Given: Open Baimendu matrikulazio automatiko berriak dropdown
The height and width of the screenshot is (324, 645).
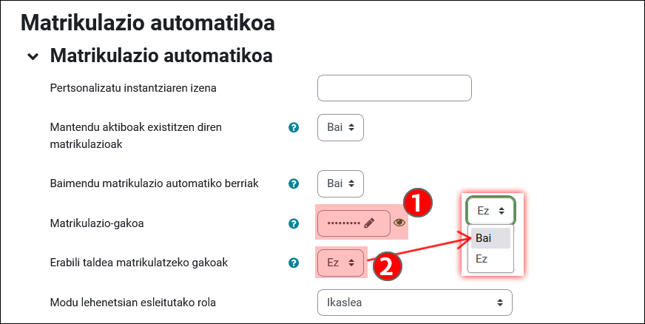Looking at the screenshot, I should [340, 183].
